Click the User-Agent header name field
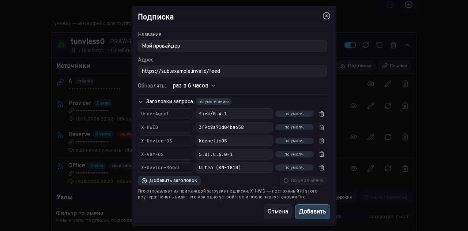The width and height of the screenshot is (468, 231). click(166, 114)
